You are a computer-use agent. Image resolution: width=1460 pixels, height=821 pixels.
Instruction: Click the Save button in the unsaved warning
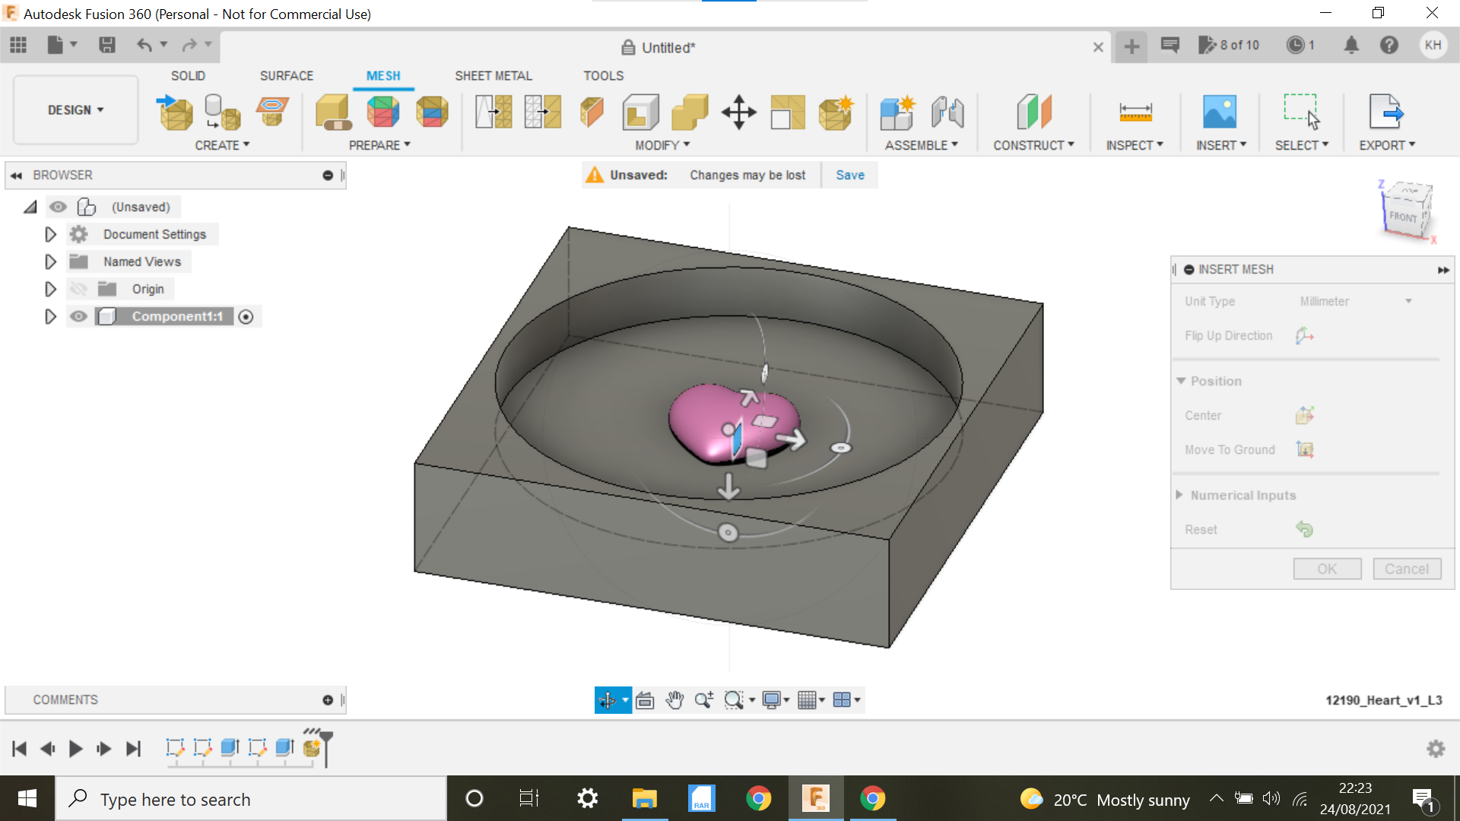pos(849,175)
